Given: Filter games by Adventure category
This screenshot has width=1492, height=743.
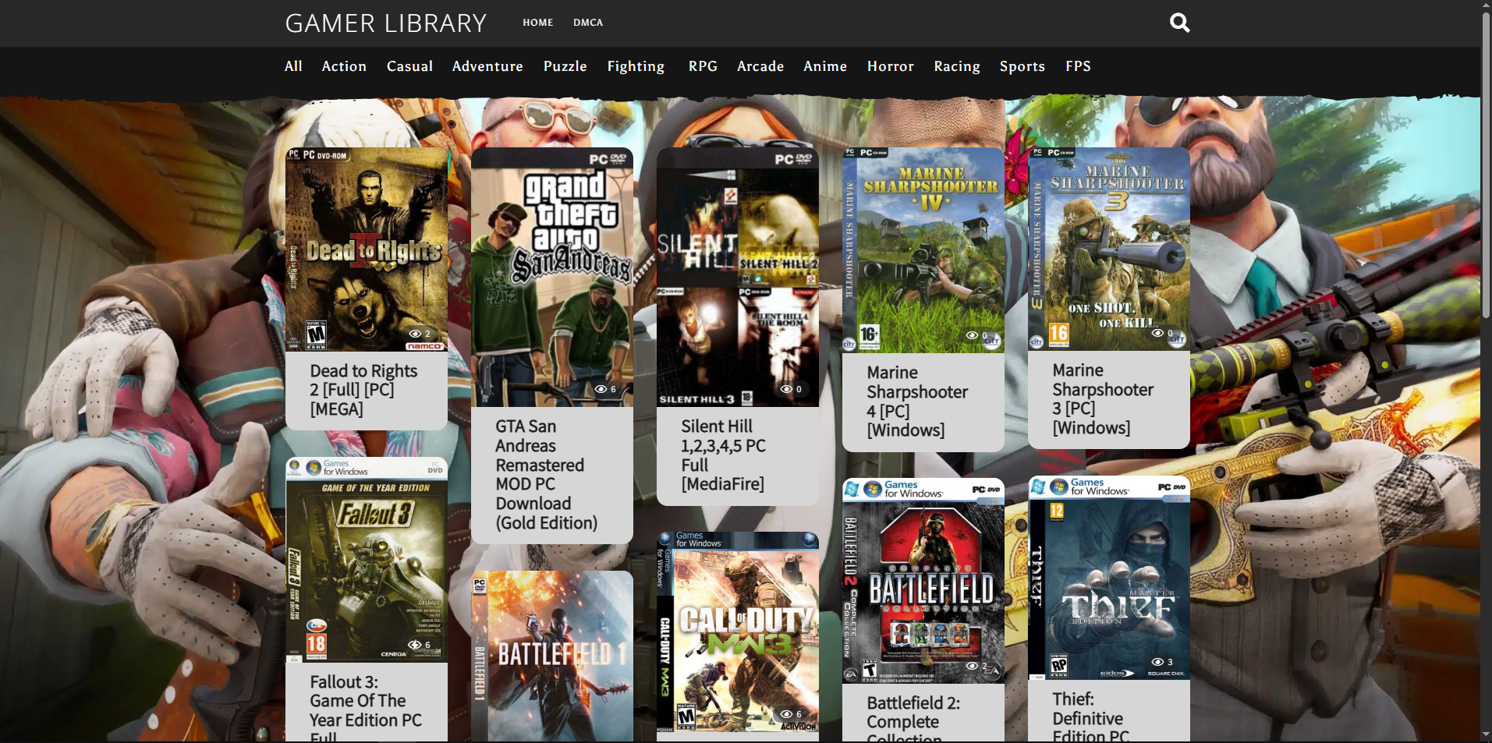Looking at the screenshot, I should (487, 66).
